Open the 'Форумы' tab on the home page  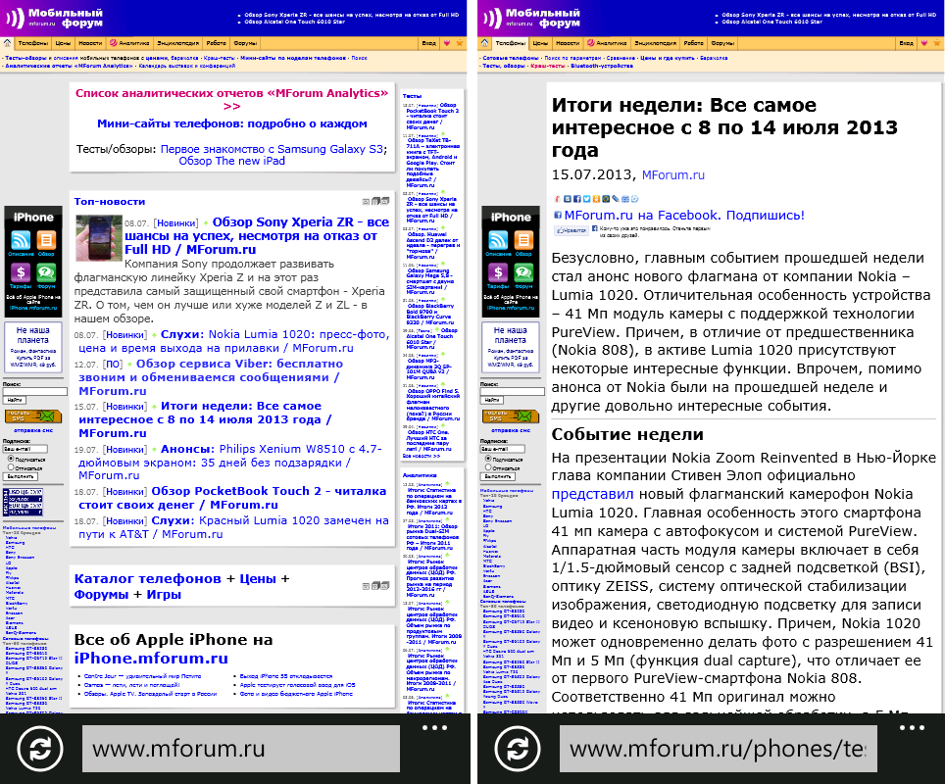pos(245,43)
